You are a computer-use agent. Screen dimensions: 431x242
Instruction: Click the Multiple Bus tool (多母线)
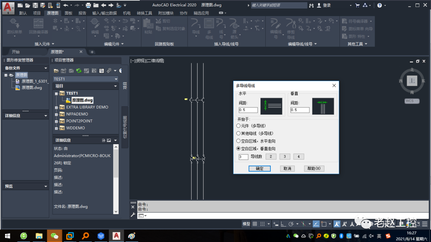click(209, 29)
